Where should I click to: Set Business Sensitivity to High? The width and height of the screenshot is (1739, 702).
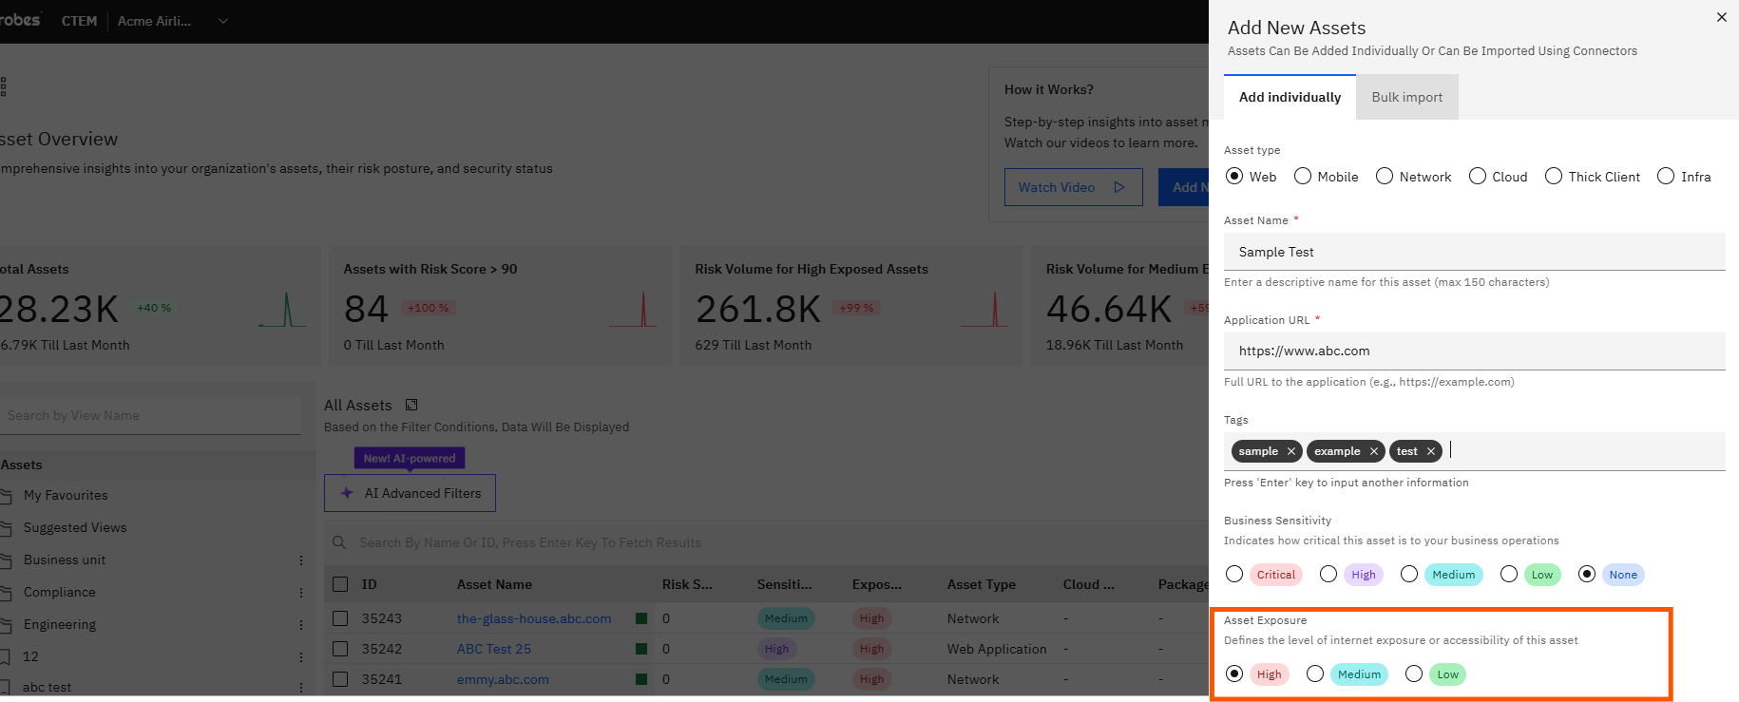point(1328,574)
